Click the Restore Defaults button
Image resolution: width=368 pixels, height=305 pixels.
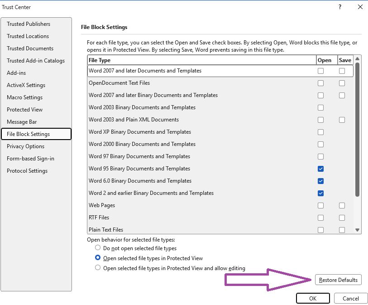point(338,280)
